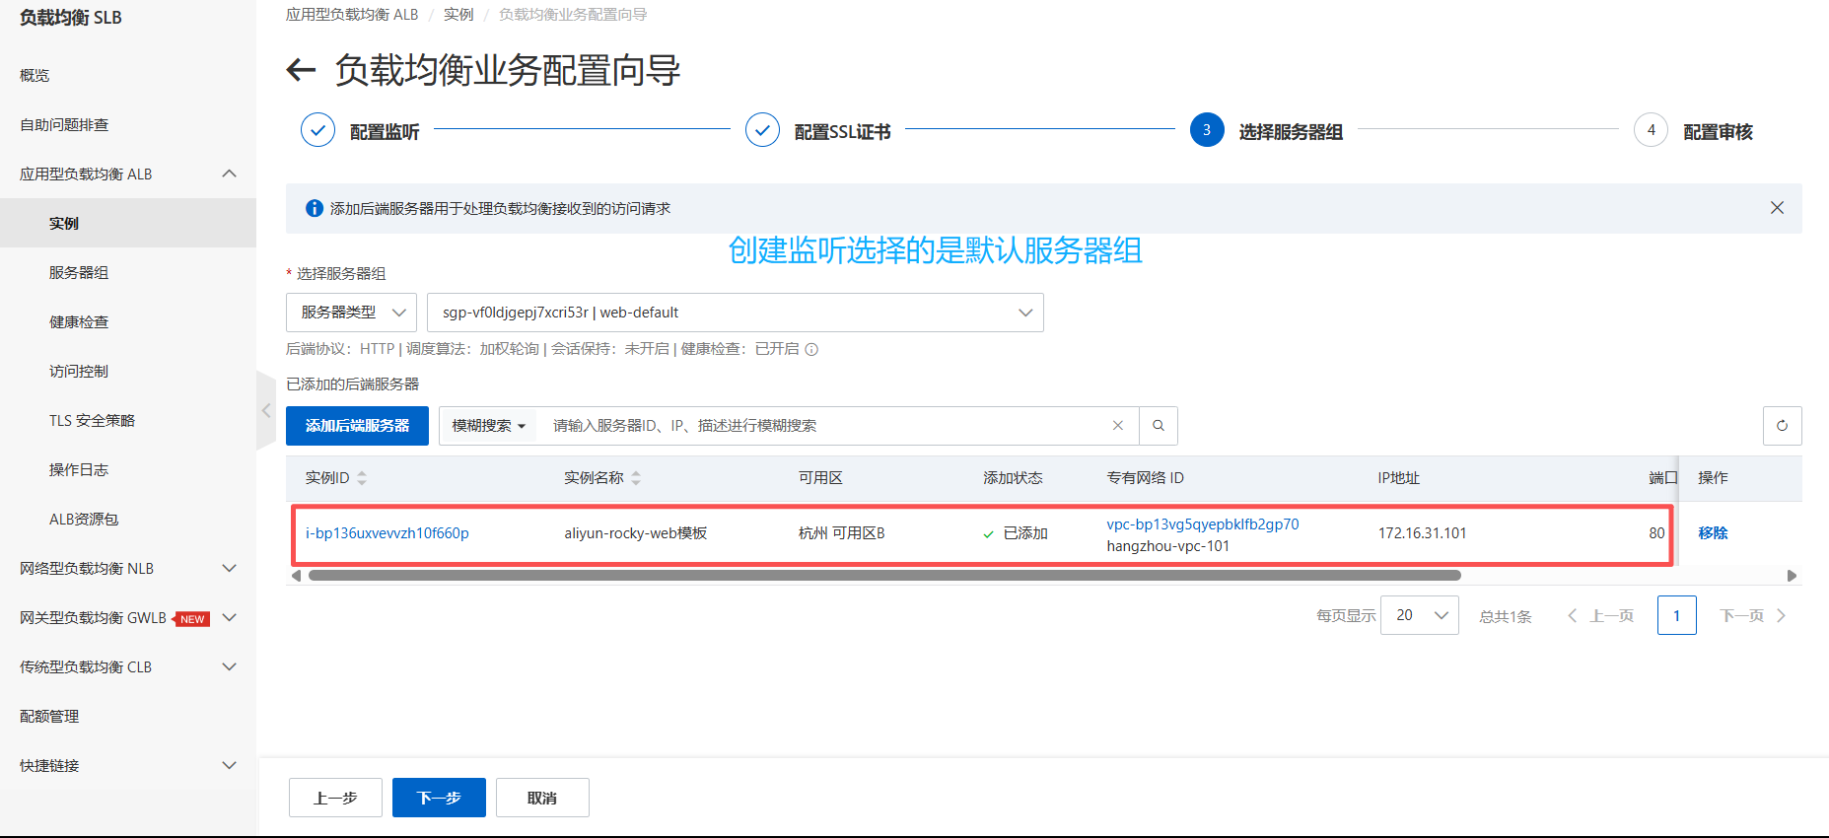This screenshot has height=838, width=1829.
Task: Open 健康检查 in the sidebar
Action: tap(79, 321)
